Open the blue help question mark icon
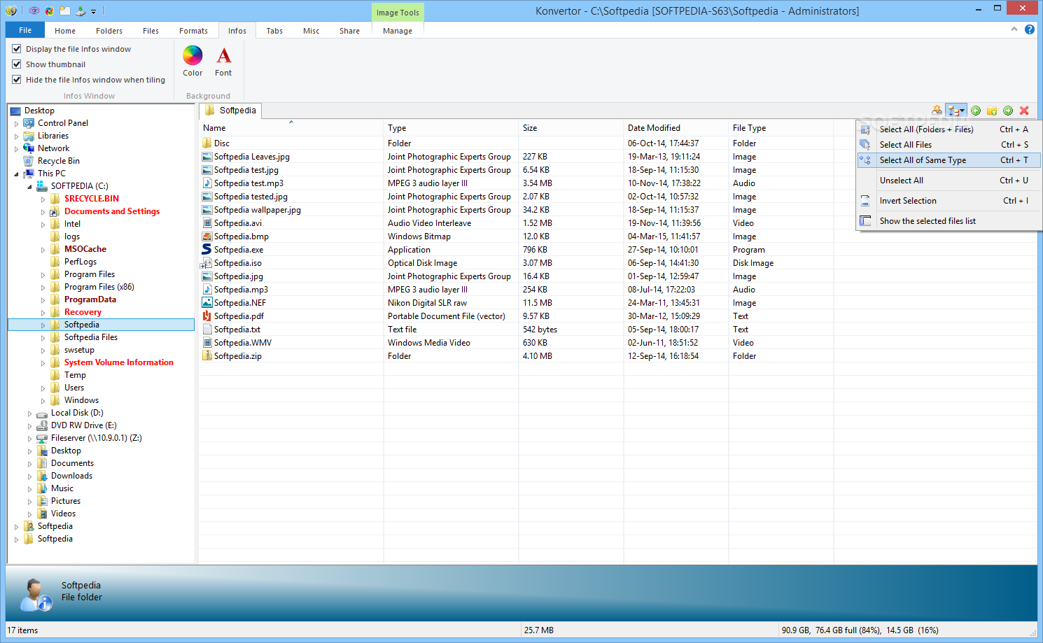Image resolution: width=1043 pixels, height=643 pixels. 1030,29
